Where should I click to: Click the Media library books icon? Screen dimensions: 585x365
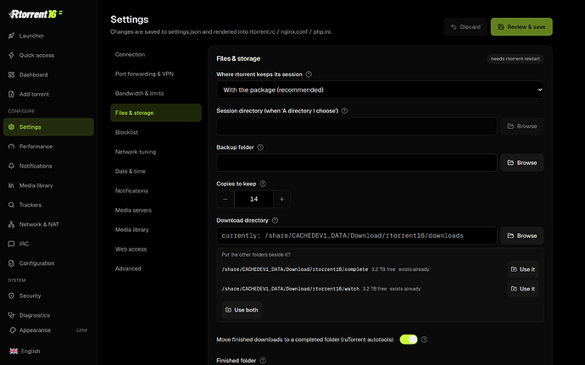[x=11, y=185]
